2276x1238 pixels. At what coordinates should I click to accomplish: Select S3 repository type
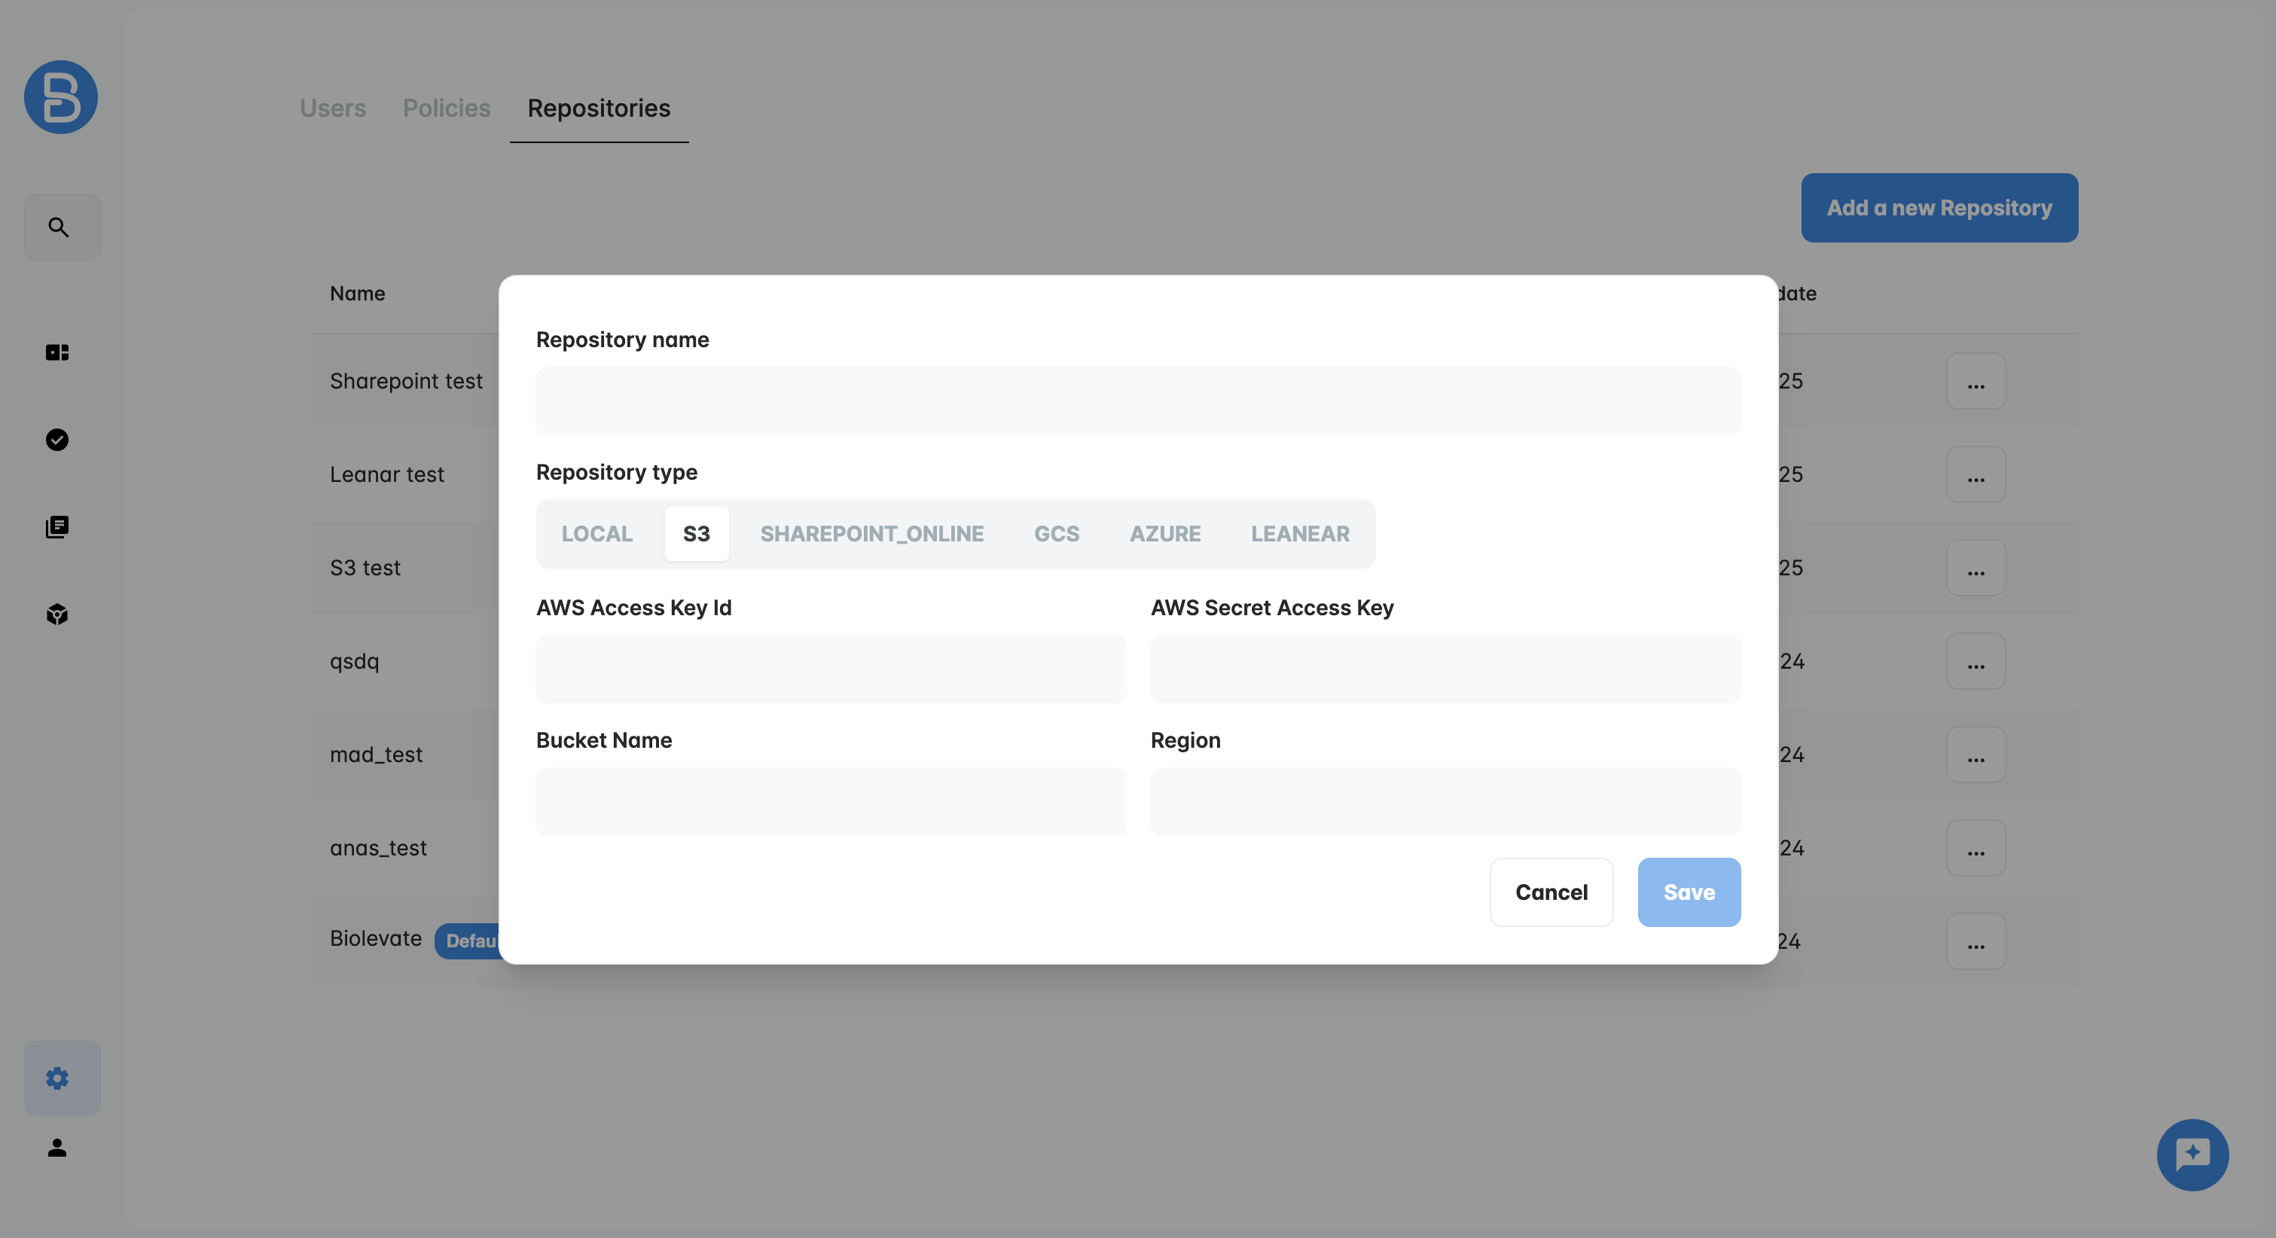click(696, 534)
